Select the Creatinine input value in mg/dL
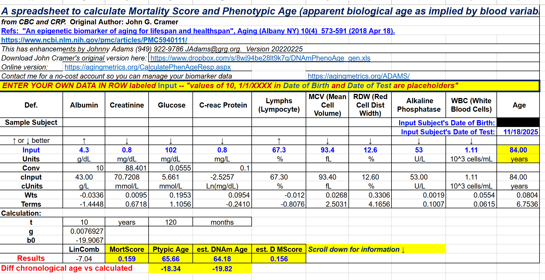Image resolution: width=545 pixels, height=280 pixels. point(127,150)
